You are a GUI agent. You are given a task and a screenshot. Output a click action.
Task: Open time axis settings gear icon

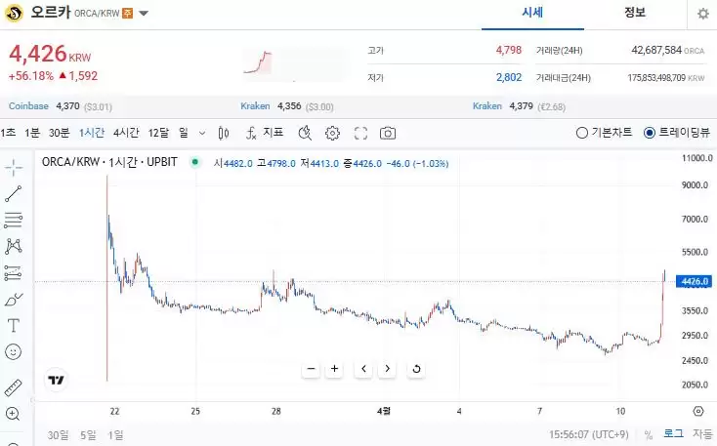[x=698, y=411]
